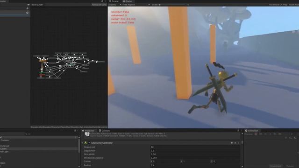The width and height of the screenshot is (299, 168).
Task: Open Character Controller help icon
Action: pyautogui.click(x=232, y=143)
